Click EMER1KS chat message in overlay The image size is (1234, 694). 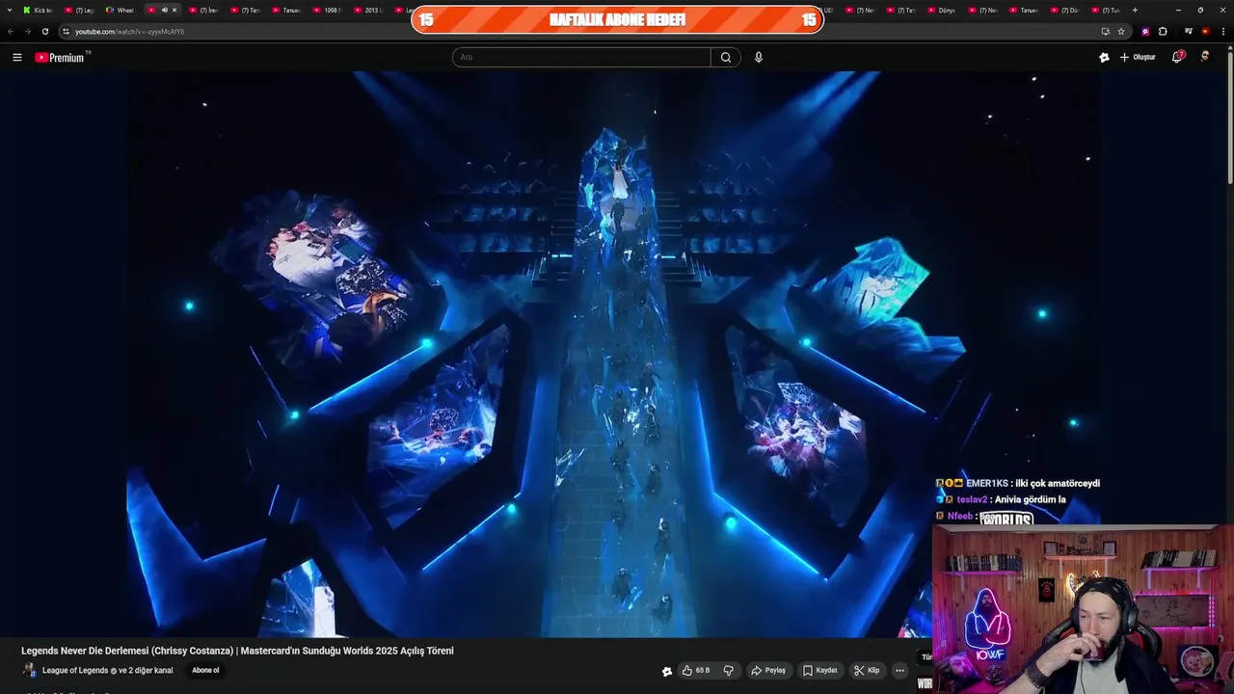point(1018,483)
